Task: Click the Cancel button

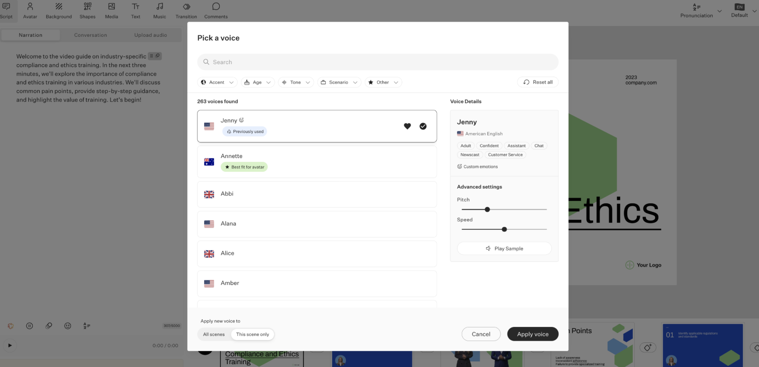Action: click(481, 334)
